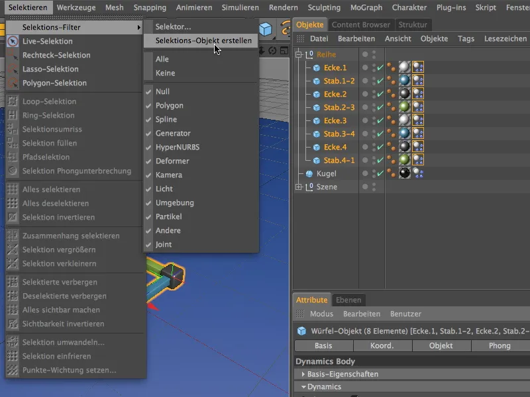
Task: Open the Objekt attribute tab
Action: [x=441, y=345]
